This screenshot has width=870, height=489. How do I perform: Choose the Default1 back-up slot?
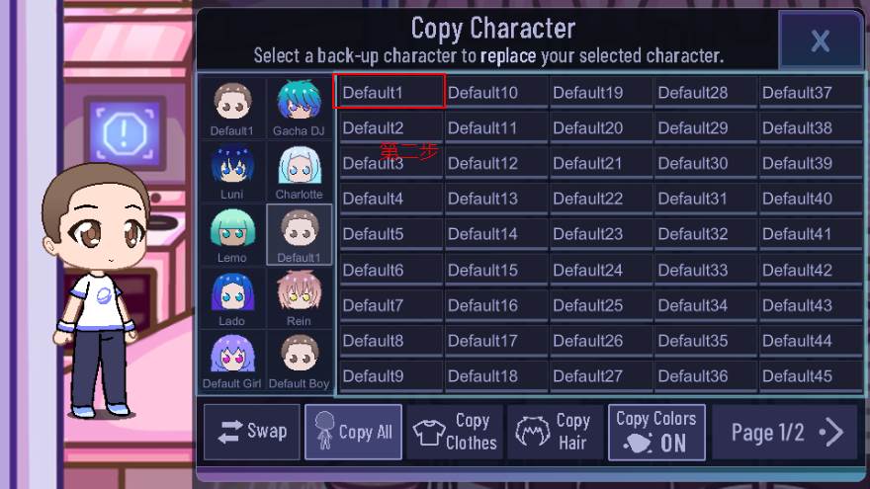[x=389, y=92]
